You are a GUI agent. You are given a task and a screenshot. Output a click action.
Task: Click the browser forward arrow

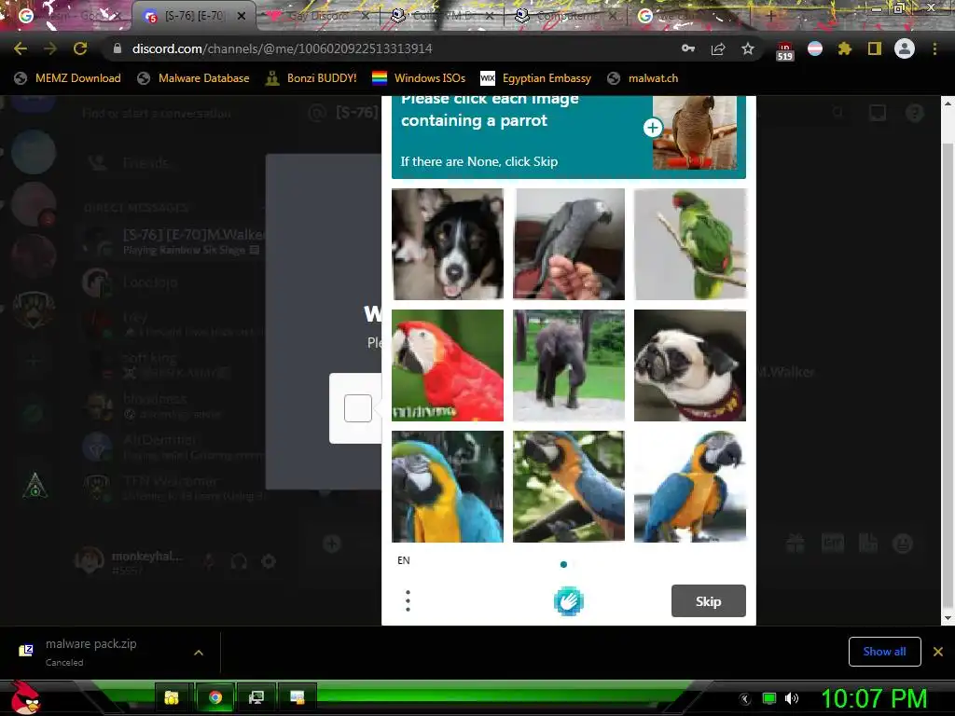tap(50, 48)
